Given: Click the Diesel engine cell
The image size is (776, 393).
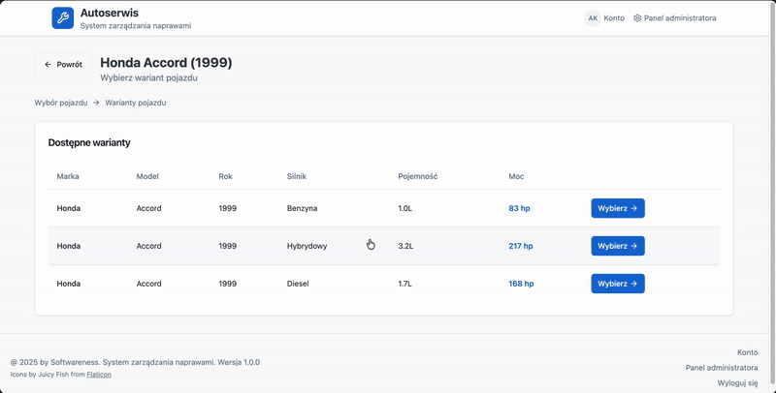Looking at the screenshot, I should (x=298, y=284).
